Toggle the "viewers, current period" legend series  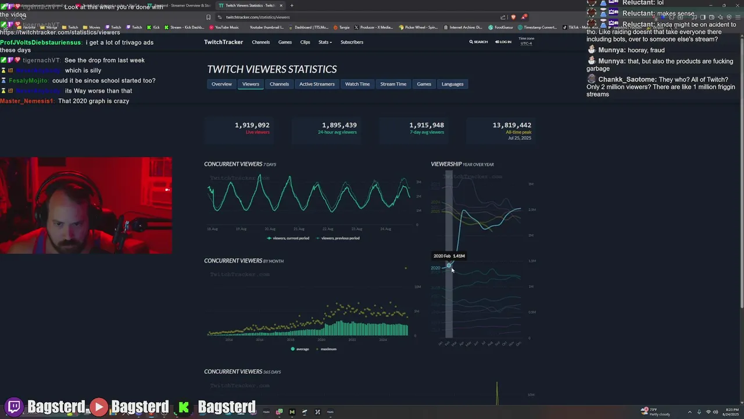(x=288, y=238)
